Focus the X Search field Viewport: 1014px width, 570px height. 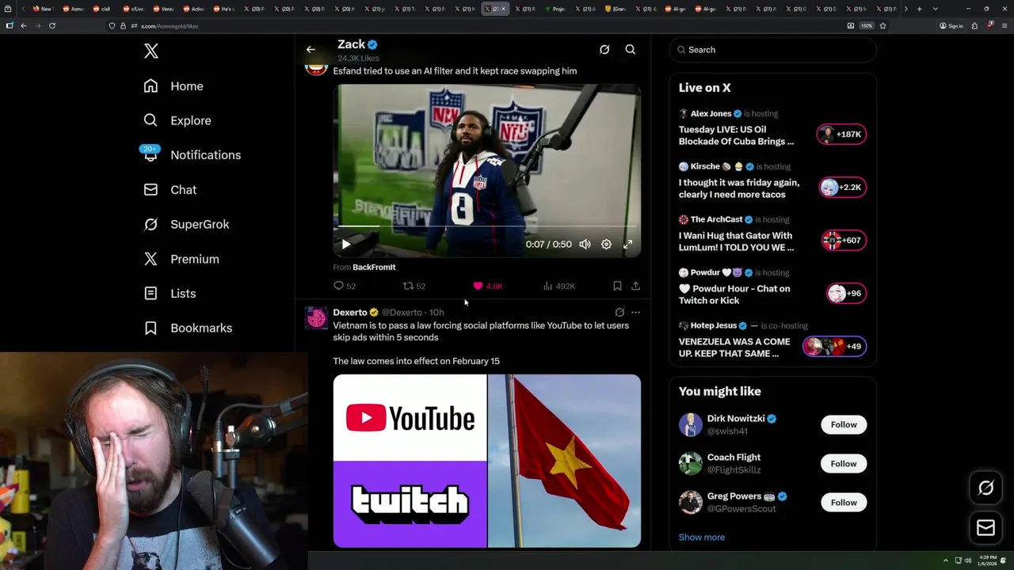[x=772, y=50]
